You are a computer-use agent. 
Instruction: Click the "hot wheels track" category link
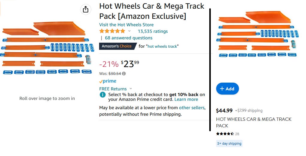point(163,46)
